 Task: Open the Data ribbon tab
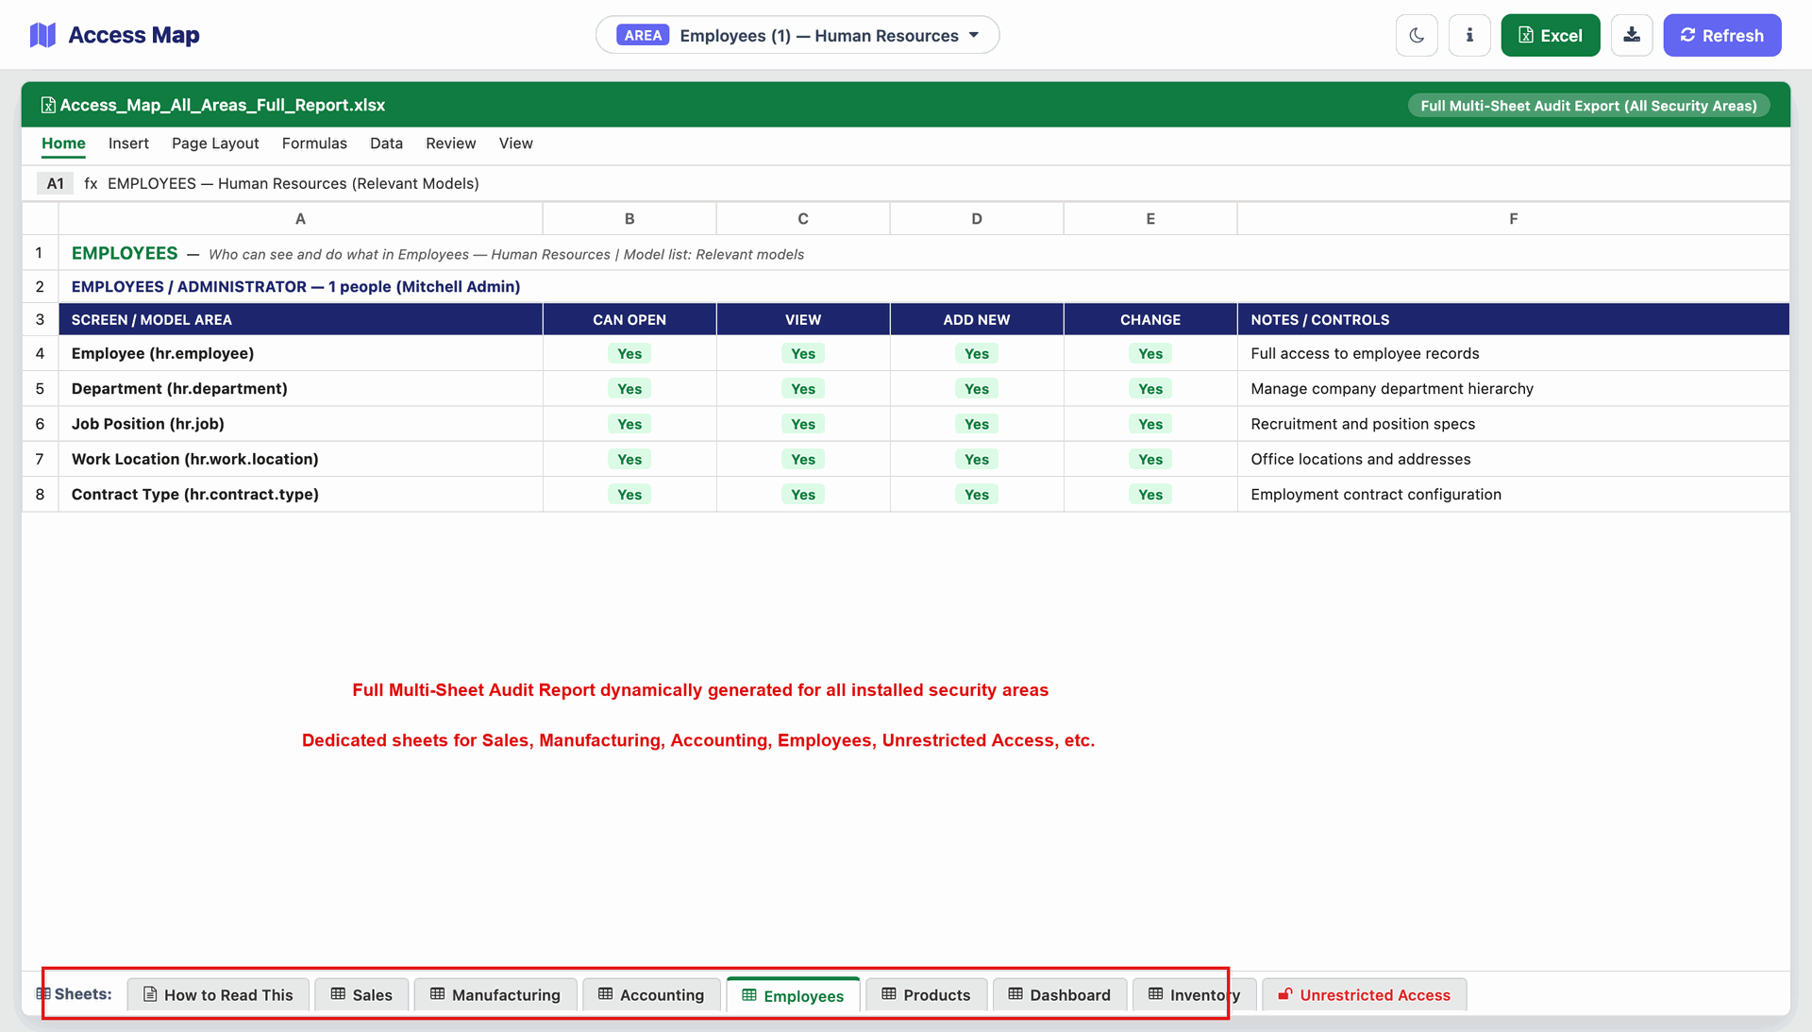[386, 144]
